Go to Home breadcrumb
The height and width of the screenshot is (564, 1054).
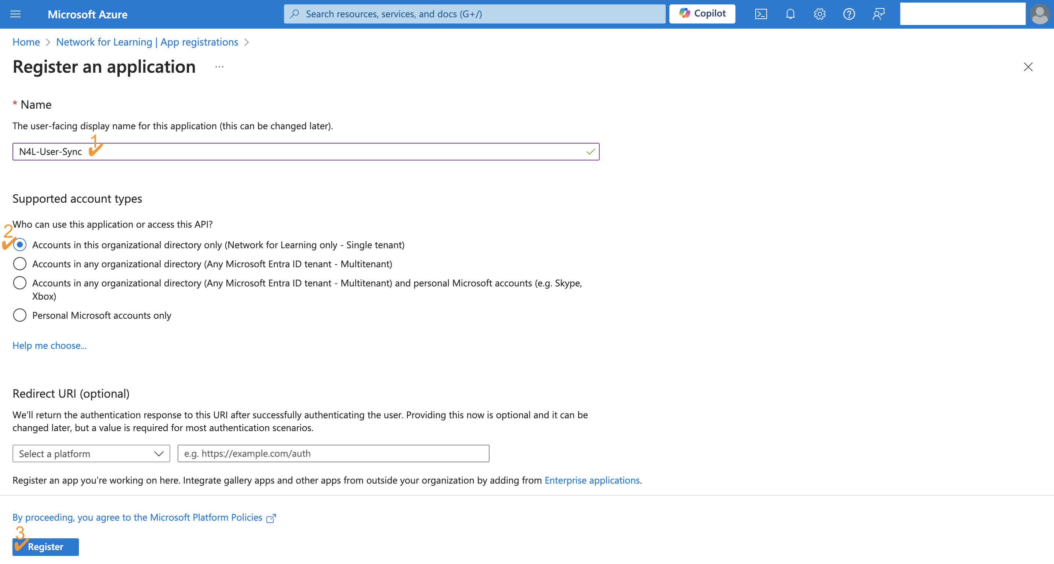(x=26, y=42)
